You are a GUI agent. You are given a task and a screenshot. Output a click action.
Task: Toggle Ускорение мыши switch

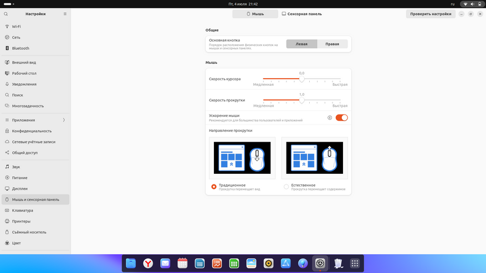click(x=341, y=118)
